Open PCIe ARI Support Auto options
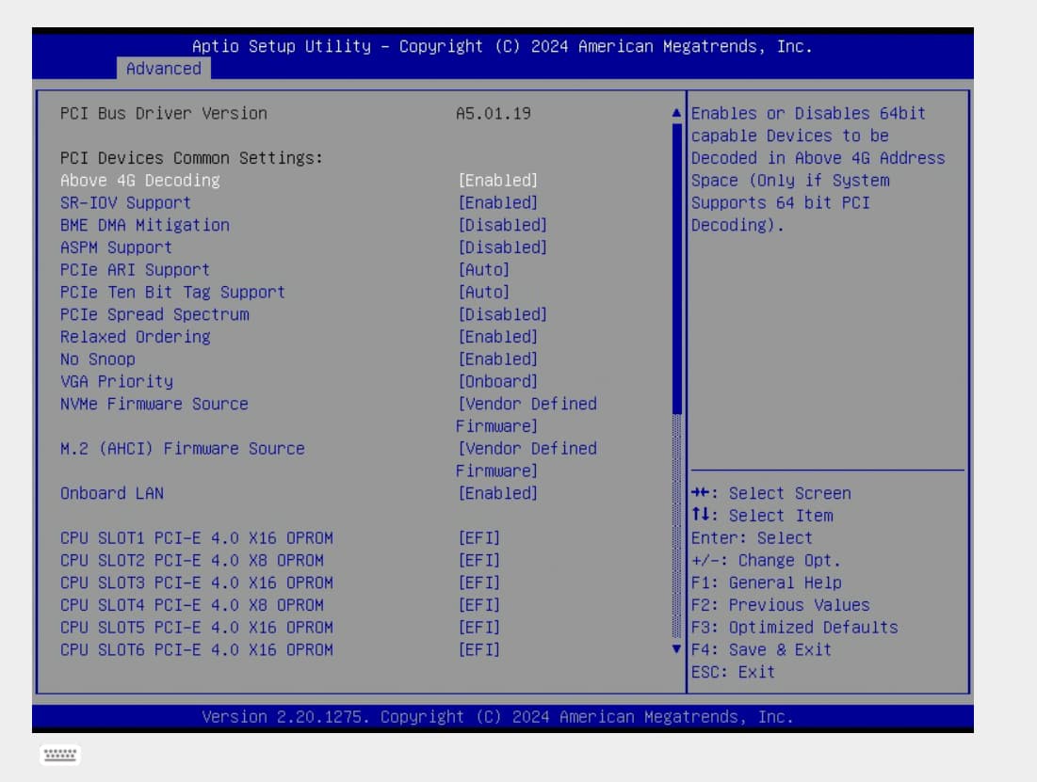Image resolution: width=1037 pixels, height=782 pixels. point(483,270)
